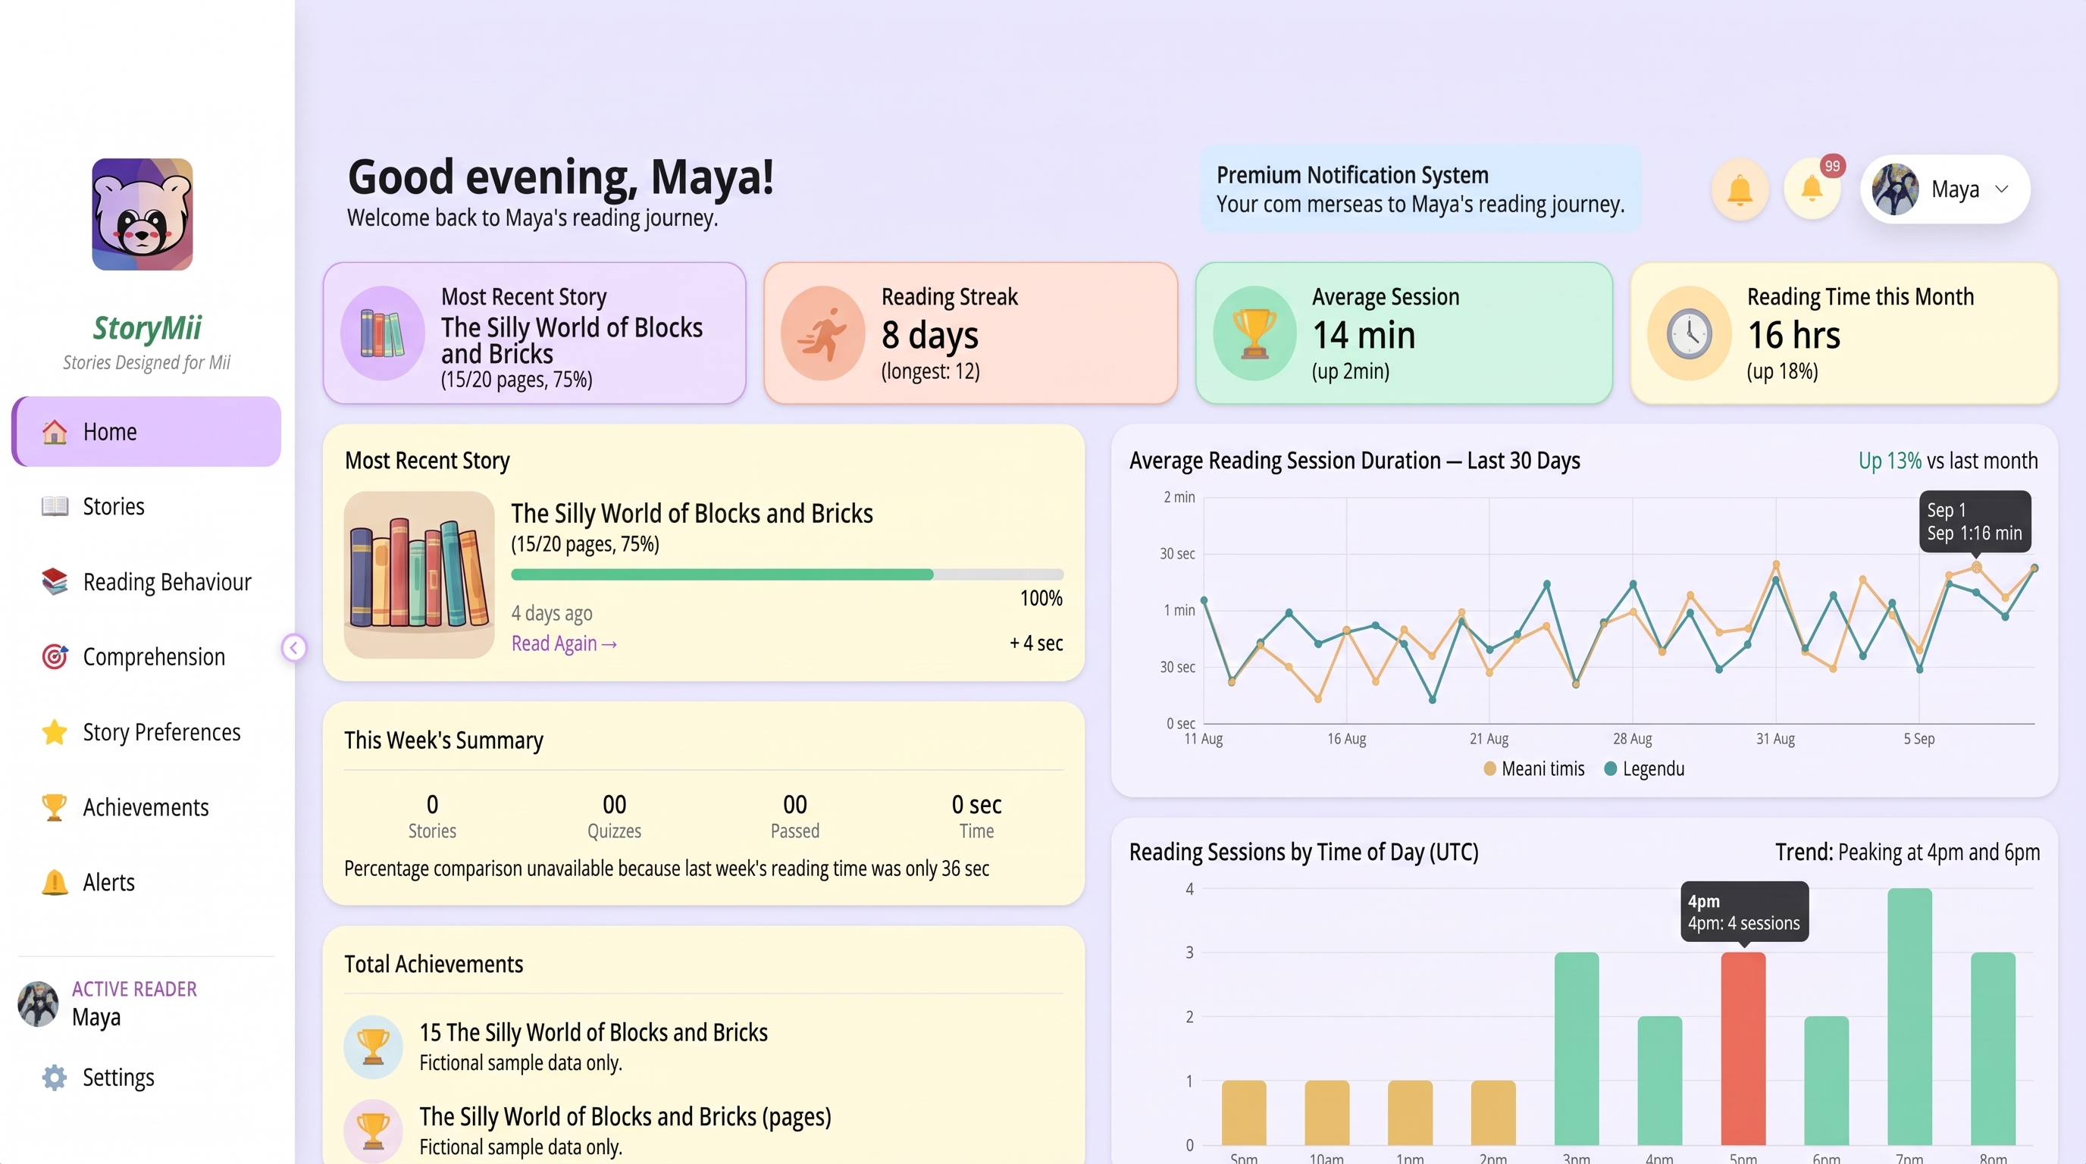Click the clock icon on Reading Time card
Image resolution: width=2086 pixels, height=1164 pixels.
(x=1690, y=333)
